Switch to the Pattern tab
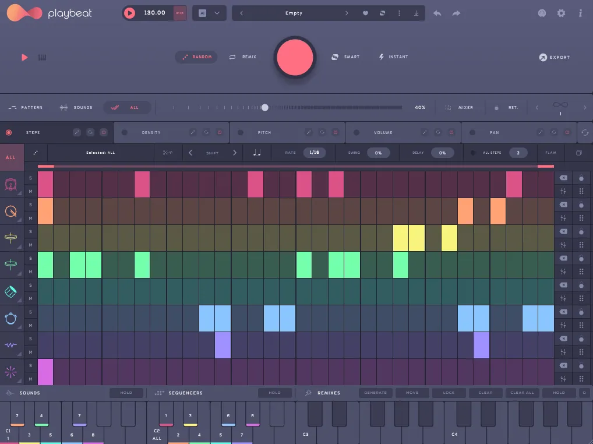 coord(26,107)
